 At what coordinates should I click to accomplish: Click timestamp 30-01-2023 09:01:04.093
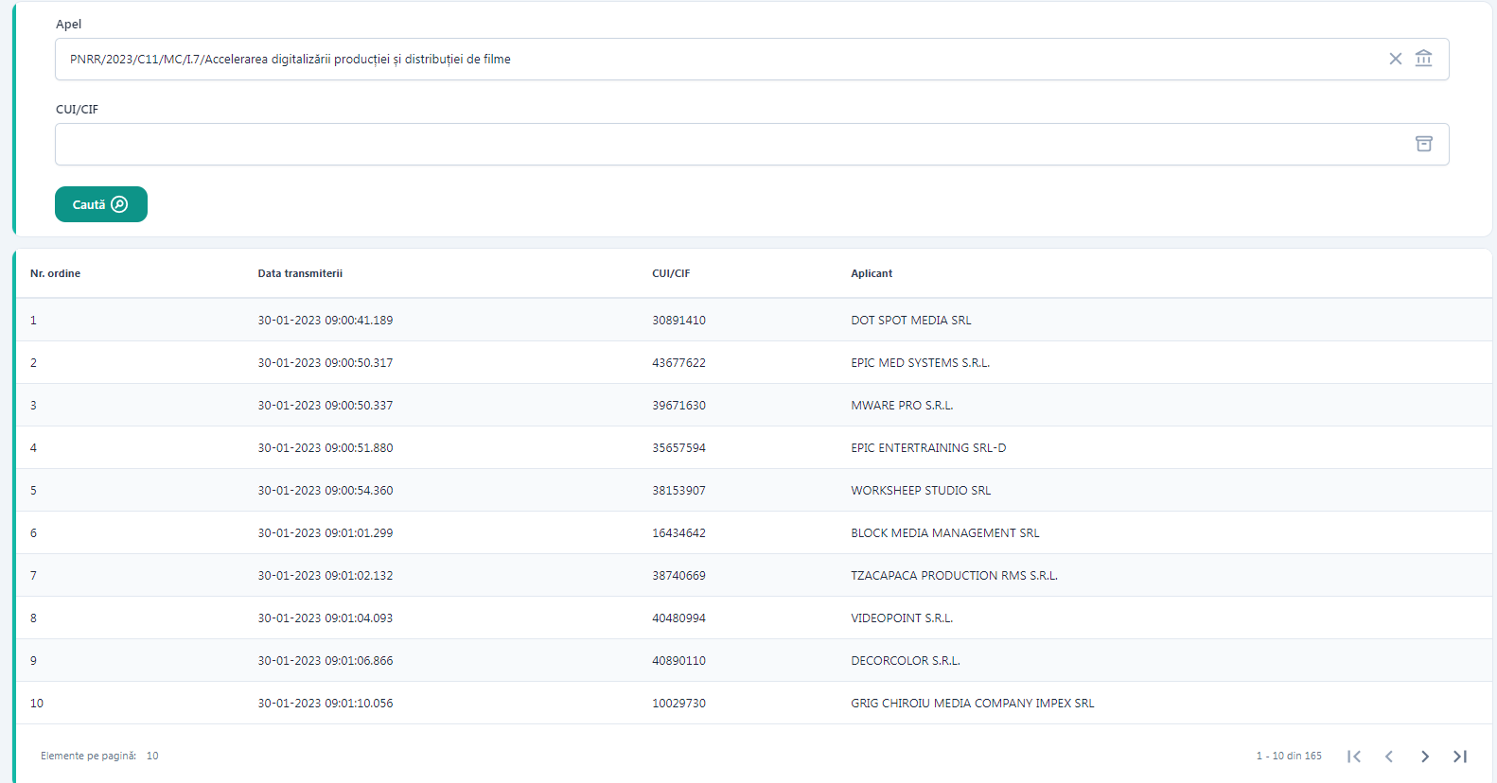[326, 618]
